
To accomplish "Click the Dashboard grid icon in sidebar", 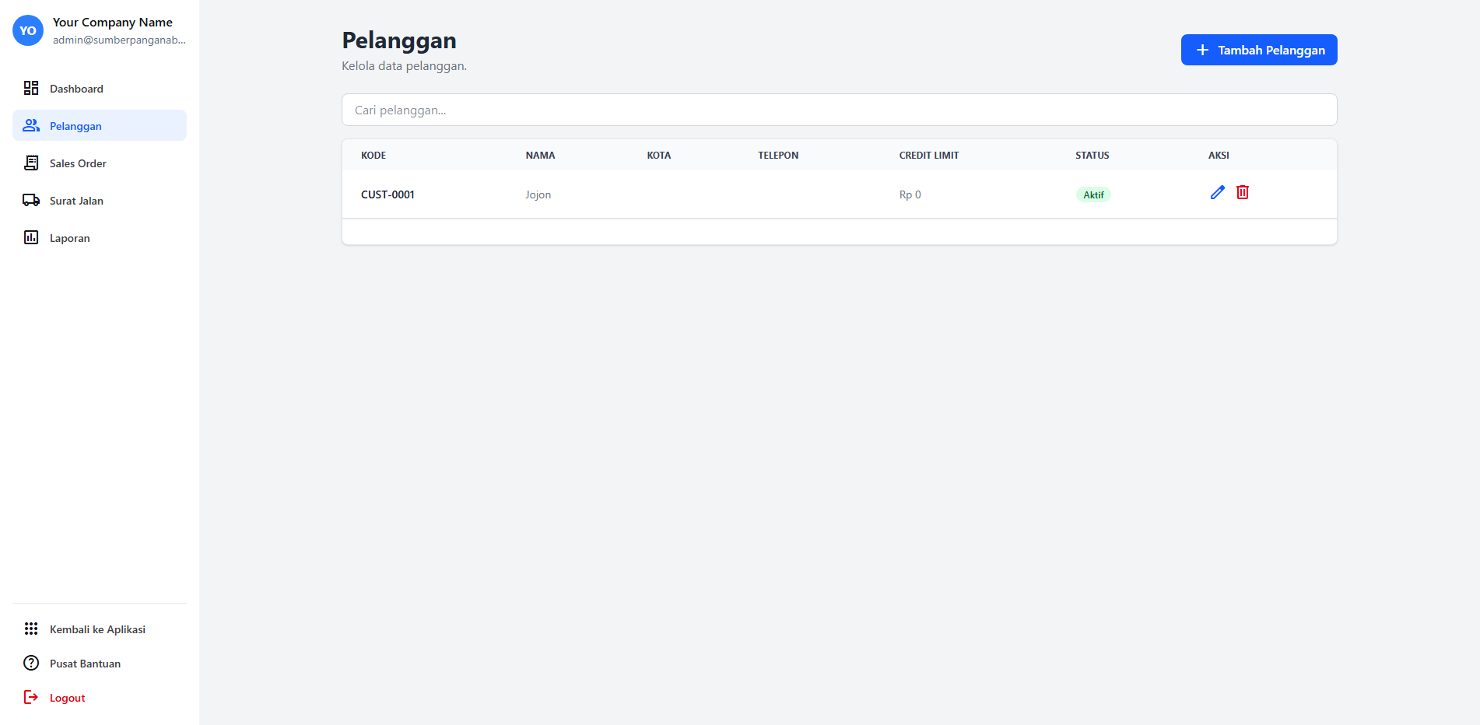I will pyautogui.click(x=31, y=88).
